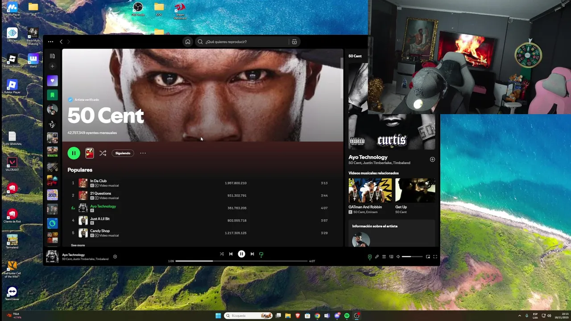Toggle shuffle for 50 Cent's page
Image resolution: width=571 pixels, height=321 pixels.
coord(103,153)
